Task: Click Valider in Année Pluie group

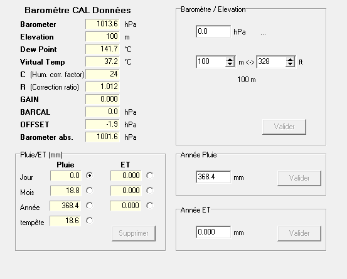Action: (x=299, y=178)
